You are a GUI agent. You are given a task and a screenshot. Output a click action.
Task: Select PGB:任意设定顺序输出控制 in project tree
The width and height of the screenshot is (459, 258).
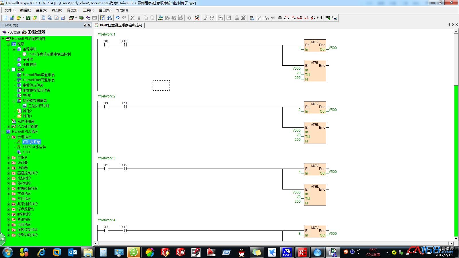point(49,54)
